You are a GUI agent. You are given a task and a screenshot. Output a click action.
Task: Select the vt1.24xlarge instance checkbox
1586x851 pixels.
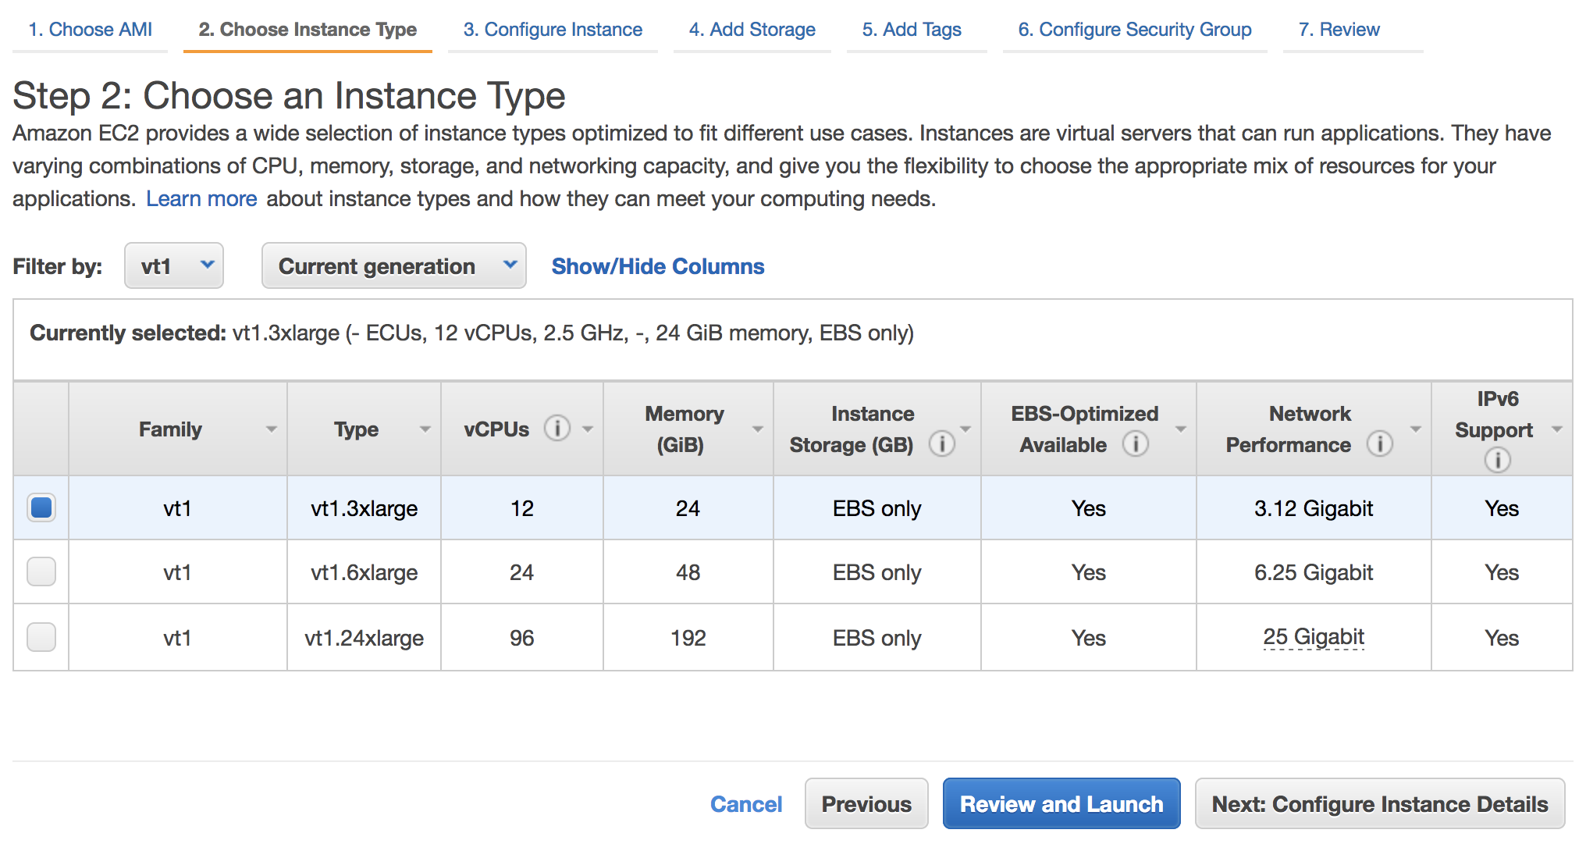coord(41,637)
